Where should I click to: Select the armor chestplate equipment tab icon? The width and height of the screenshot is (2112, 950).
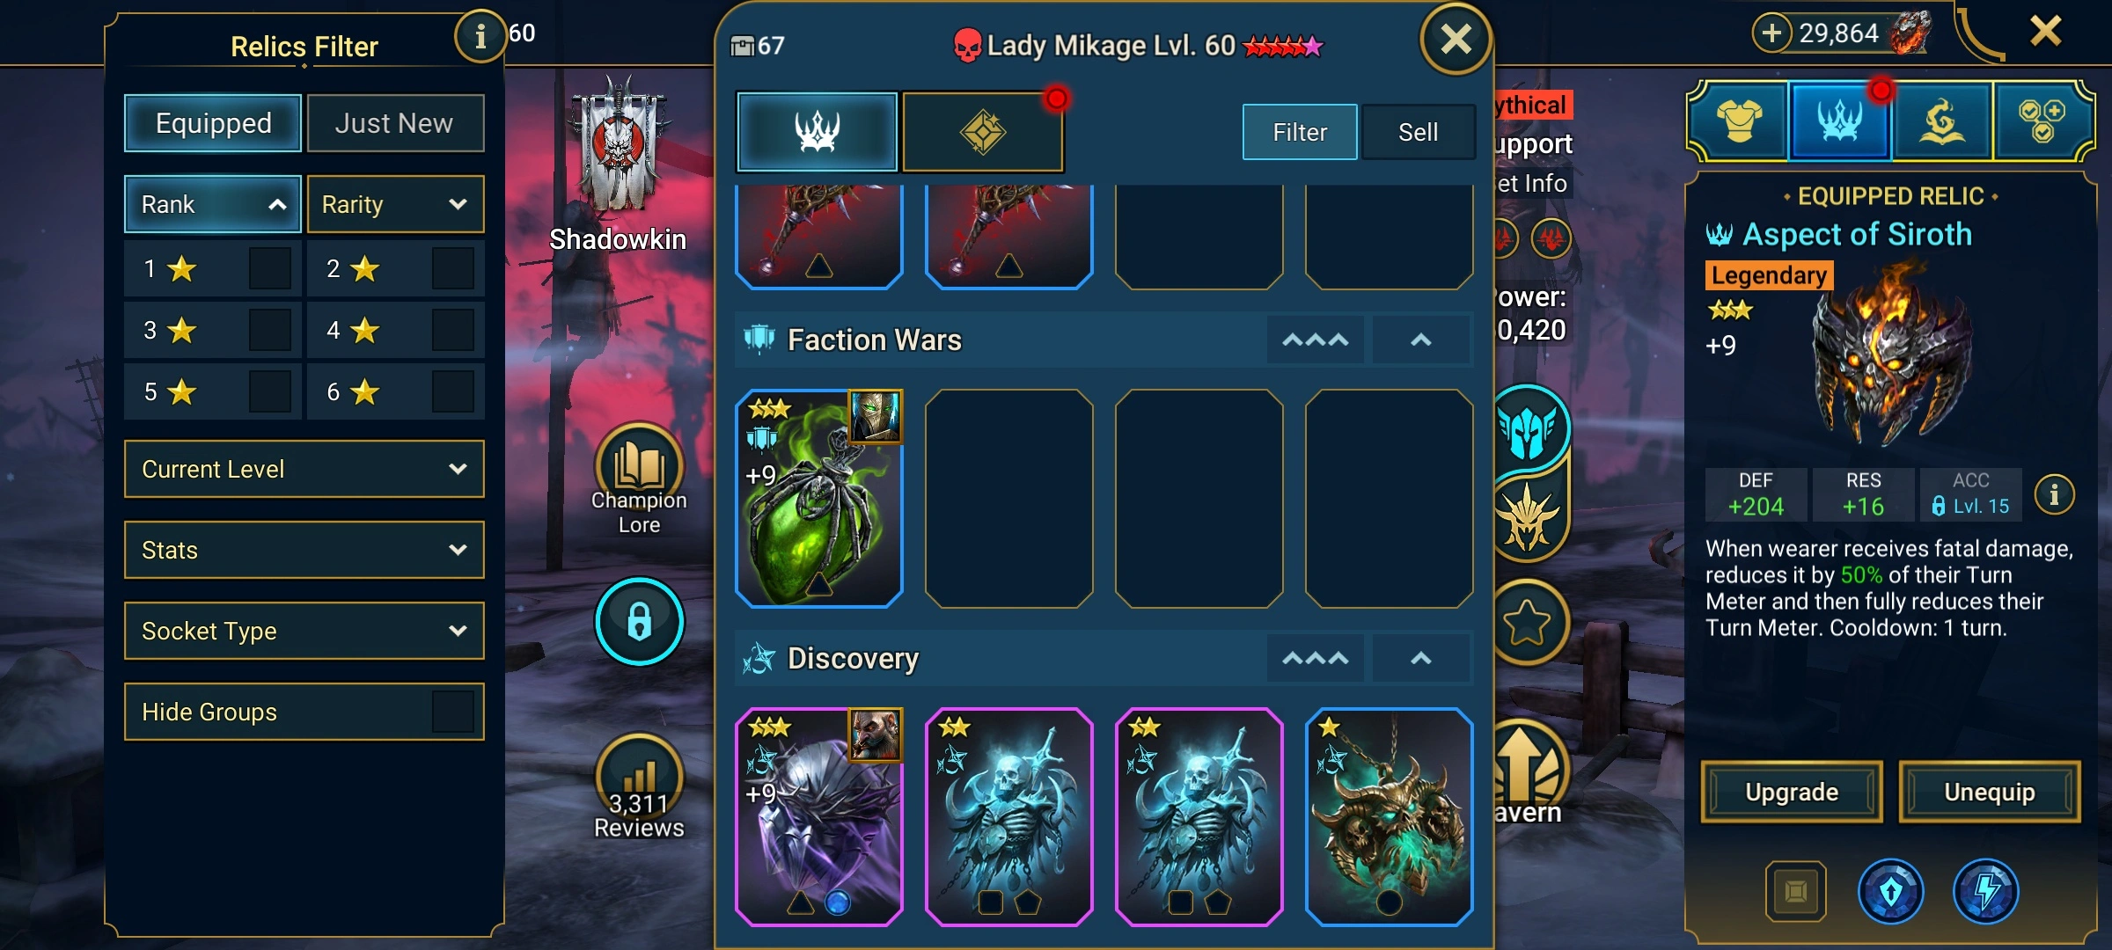coord(1739,121)
